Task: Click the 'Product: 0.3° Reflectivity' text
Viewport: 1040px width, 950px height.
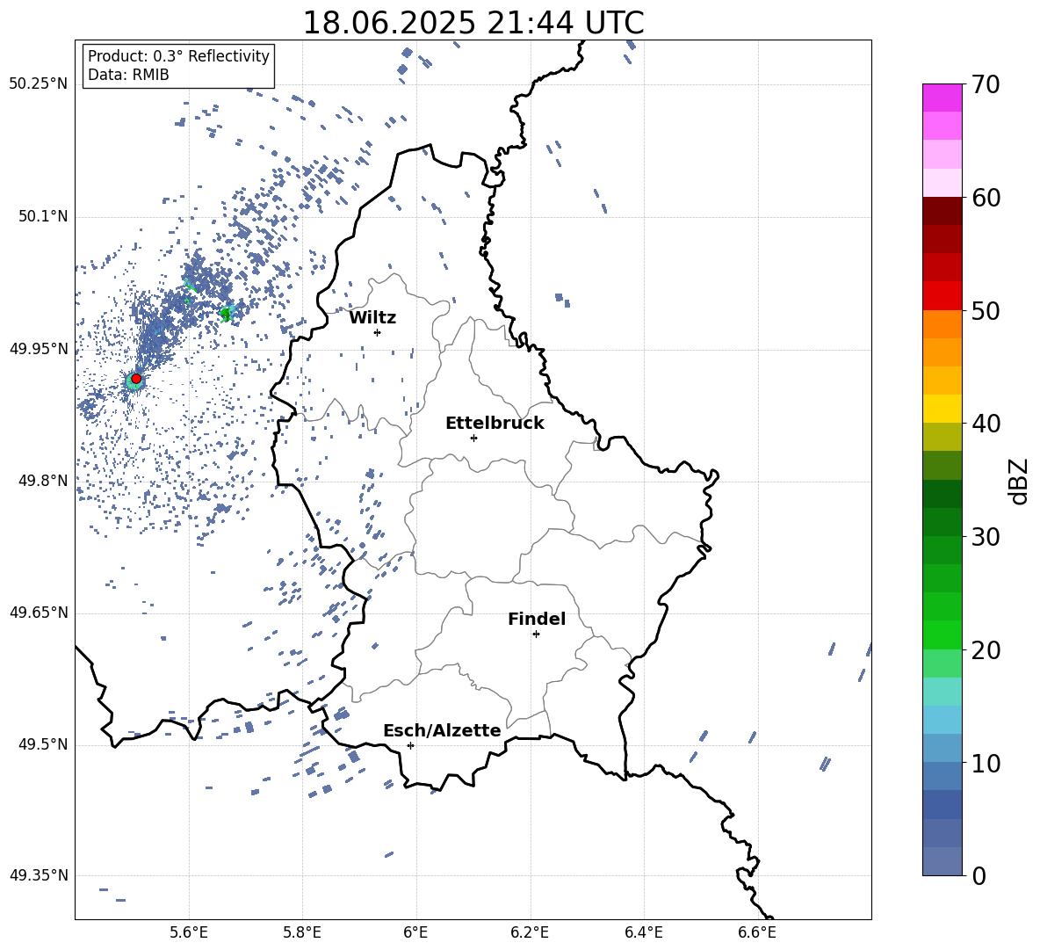Action: 178,55
